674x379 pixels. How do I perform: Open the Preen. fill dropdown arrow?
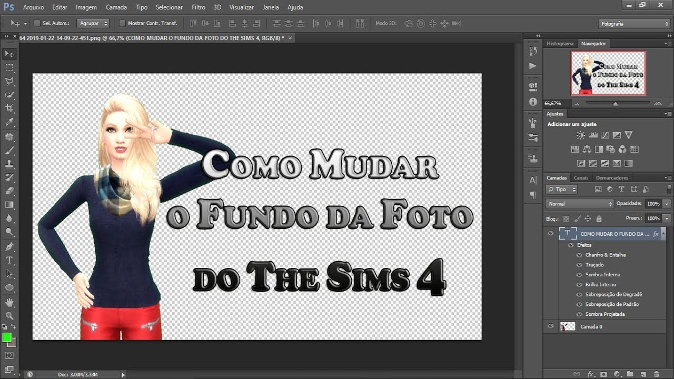(667, 218)
